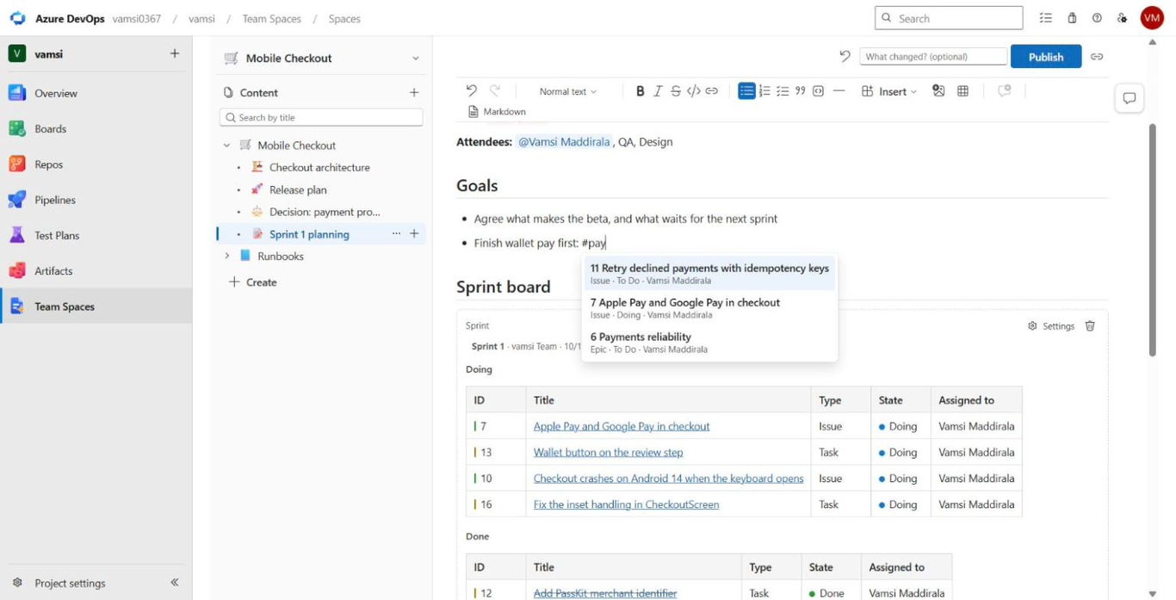Collapse the left navigation sidebar
This screenshot has width=1176, height=600.
pyautogui.click(x=175, y=583)
